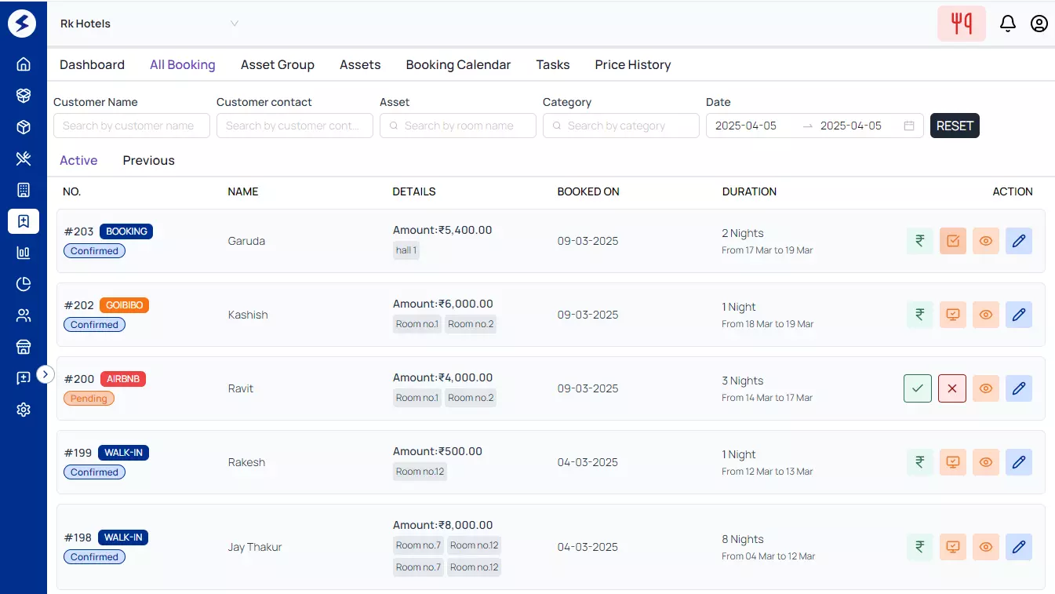This screenshot has height=594, width=1055.
Task: Reject Ravit's booking using red X
Action: [x=951, y=388]
